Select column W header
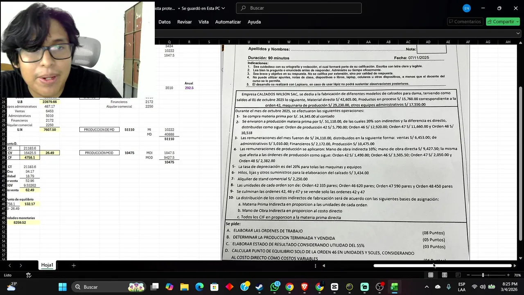 (289, 42)
